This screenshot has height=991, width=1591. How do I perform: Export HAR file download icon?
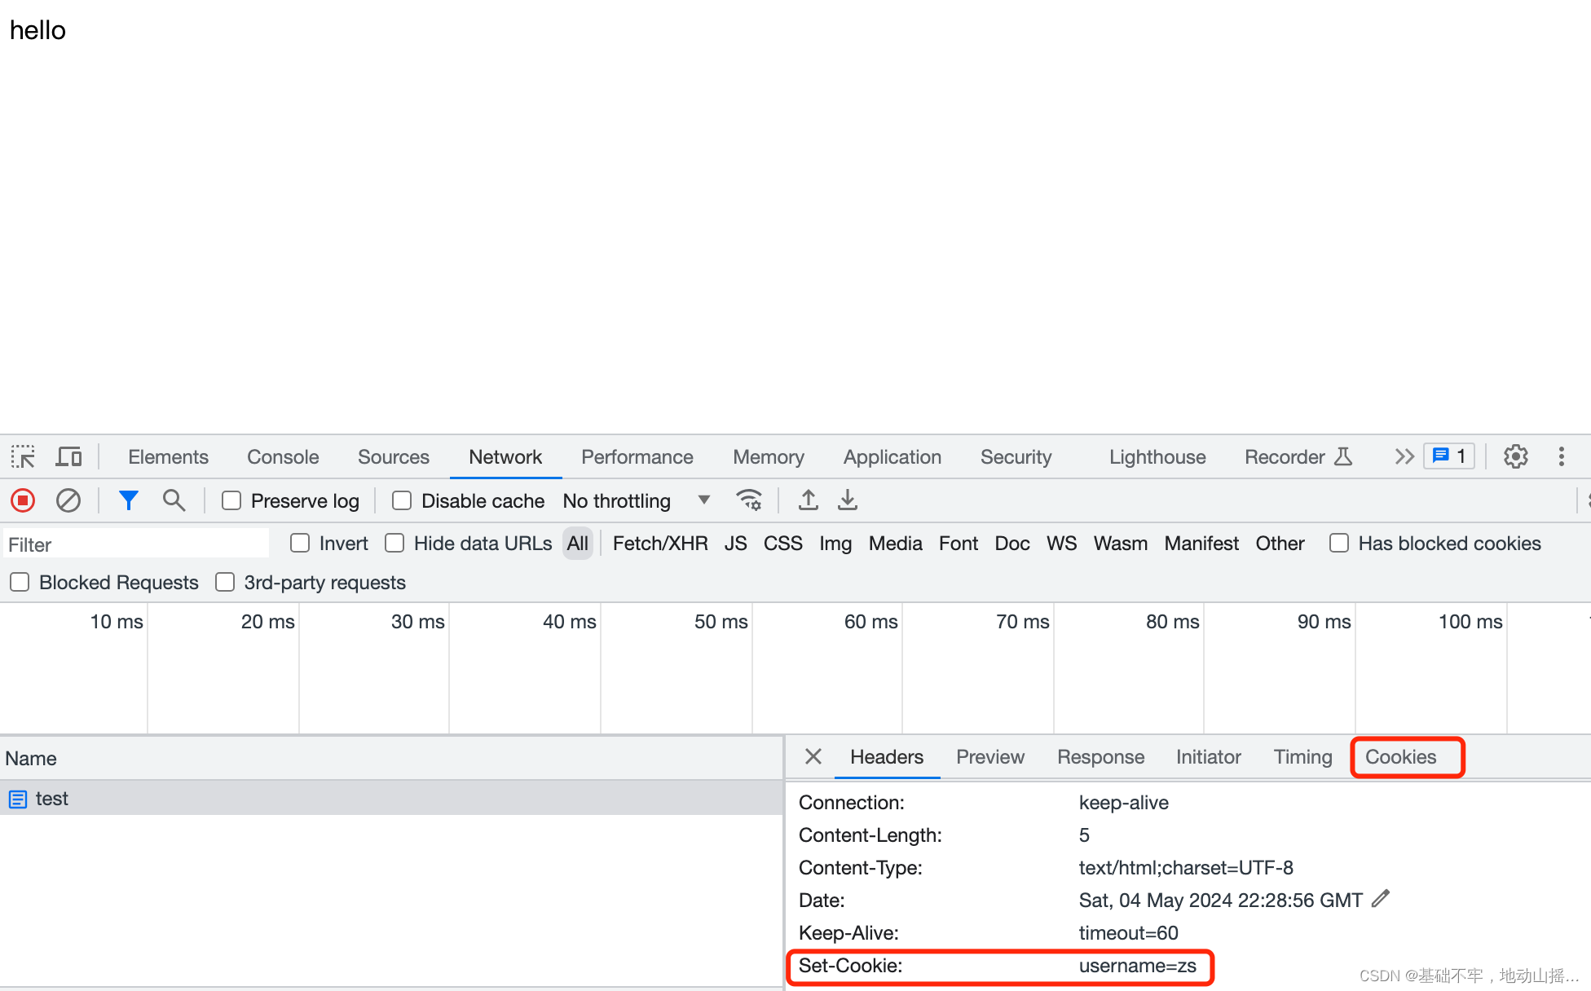pyautogui.click(x=848, y=500)
